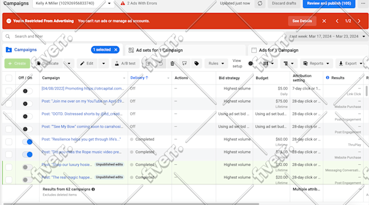This screenshot has height=205, width=369.
Task: Click the copy icon left of undo
Action: (x=148, y=63)
